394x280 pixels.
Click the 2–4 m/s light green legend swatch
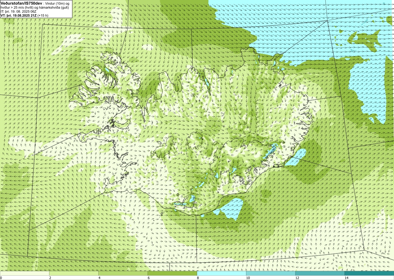74,273
